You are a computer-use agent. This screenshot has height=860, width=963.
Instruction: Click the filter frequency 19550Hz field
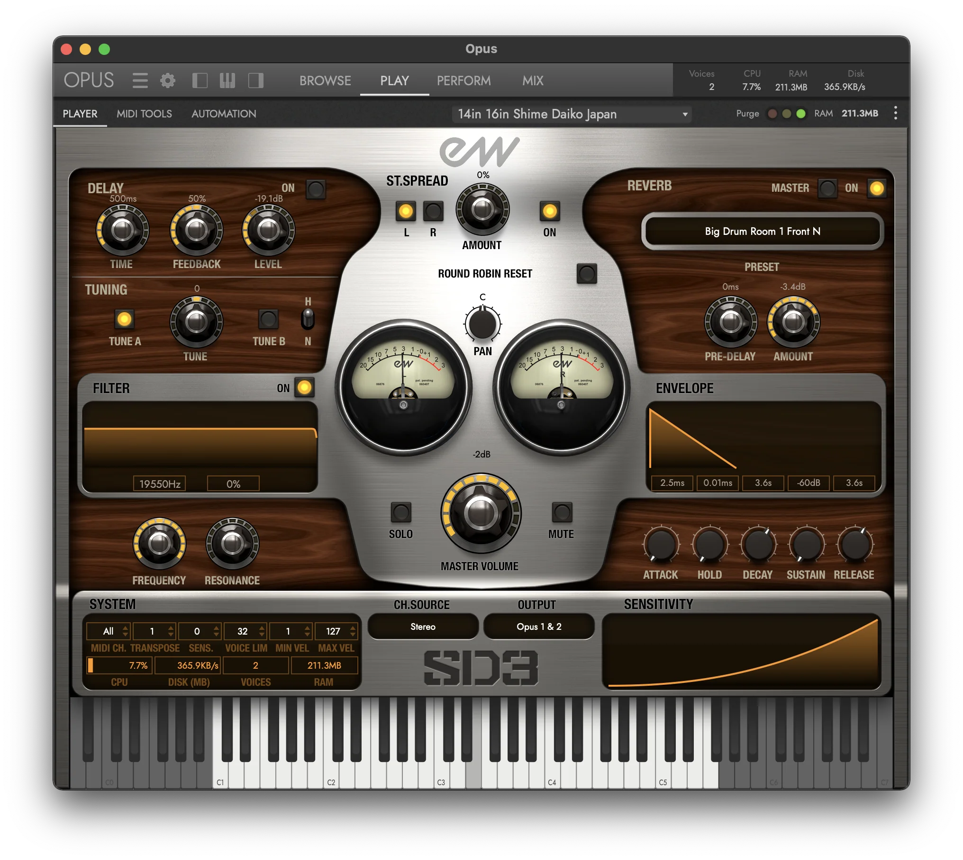pyautogui.click(x=160, y=484)
